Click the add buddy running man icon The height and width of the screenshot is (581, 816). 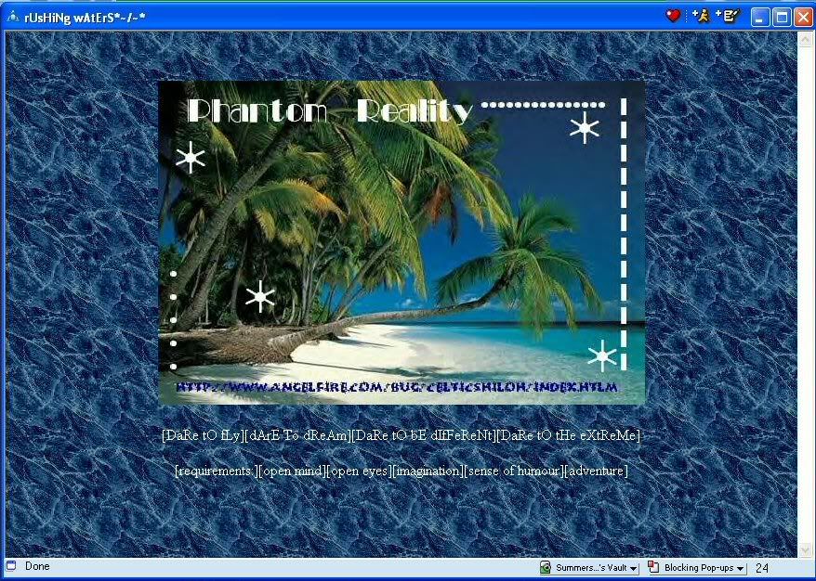[701, 16]
